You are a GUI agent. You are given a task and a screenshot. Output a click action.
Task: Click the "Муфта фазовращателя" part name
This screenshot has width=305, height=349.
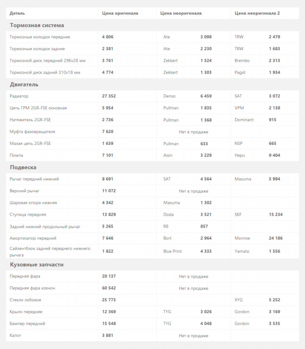coord(32,132)
